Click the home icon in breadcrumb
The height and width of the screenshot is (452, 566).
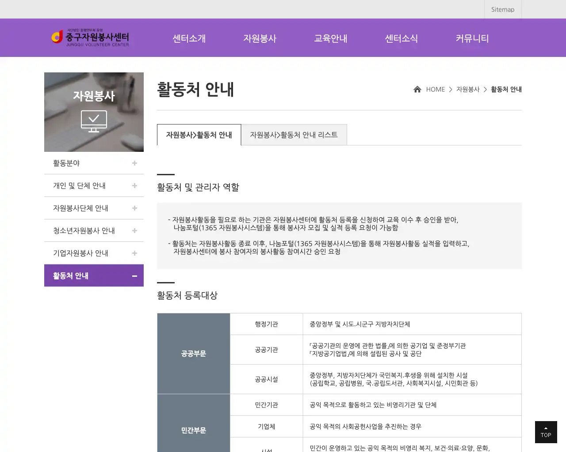pos(417,89)
